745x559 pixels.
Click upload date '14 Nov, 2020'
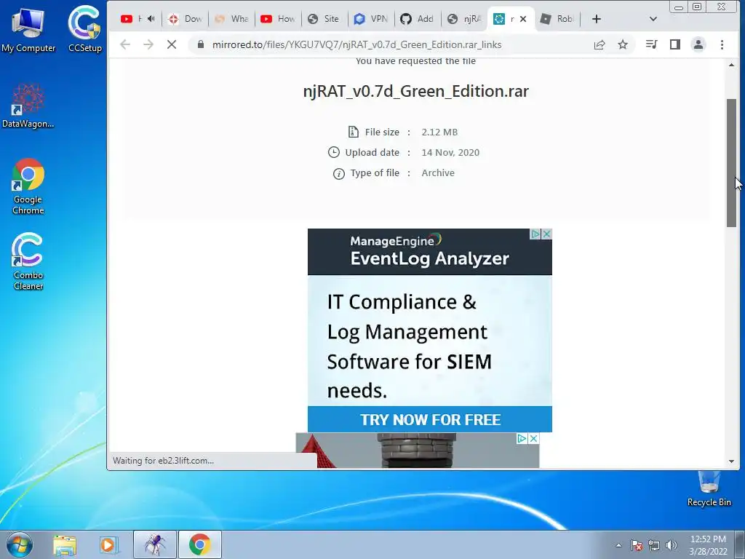pos(450,153)
